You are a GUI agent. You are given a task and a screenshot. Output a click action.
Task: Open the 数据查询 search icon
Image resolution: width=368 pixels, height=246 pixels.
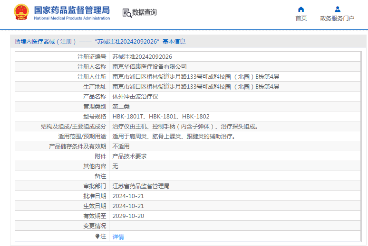pos(127,13)
